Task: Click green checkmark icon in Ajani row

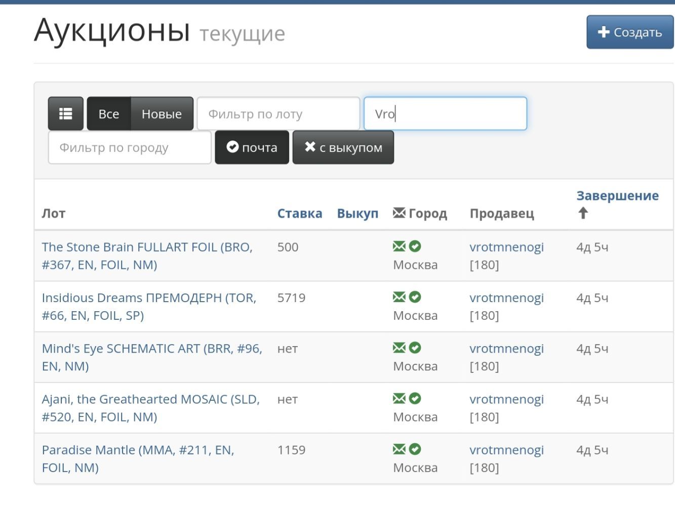Action: coord(415,398)
